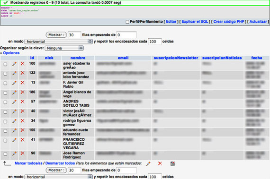This screenshot has width=270, height=179.
Task: Edit the eduardo cueto fernandez row
Action: pos(14,131)
